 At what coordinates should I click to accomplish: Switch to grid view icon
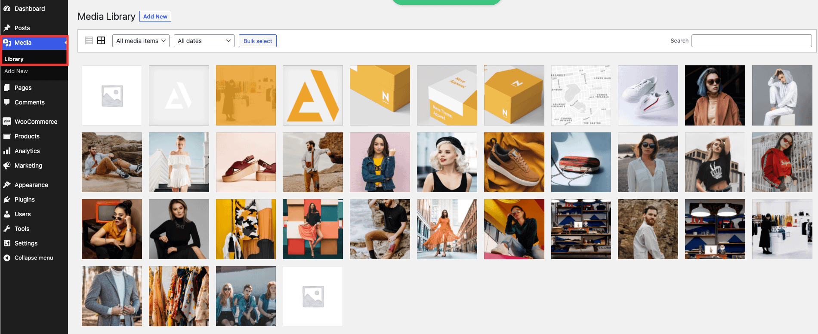(x=101, y=40)
